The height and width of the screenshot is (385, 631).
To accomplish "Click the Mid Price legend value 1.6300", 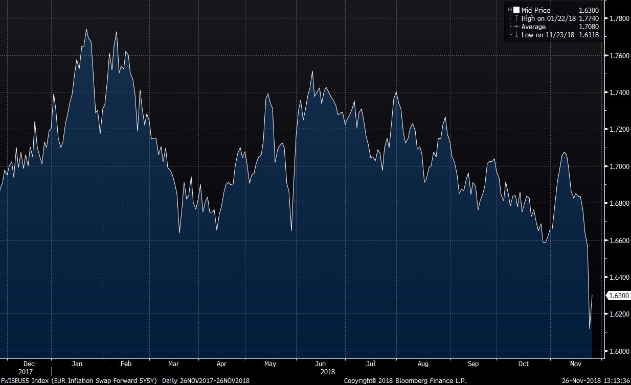I will click(x=589, y=10).
